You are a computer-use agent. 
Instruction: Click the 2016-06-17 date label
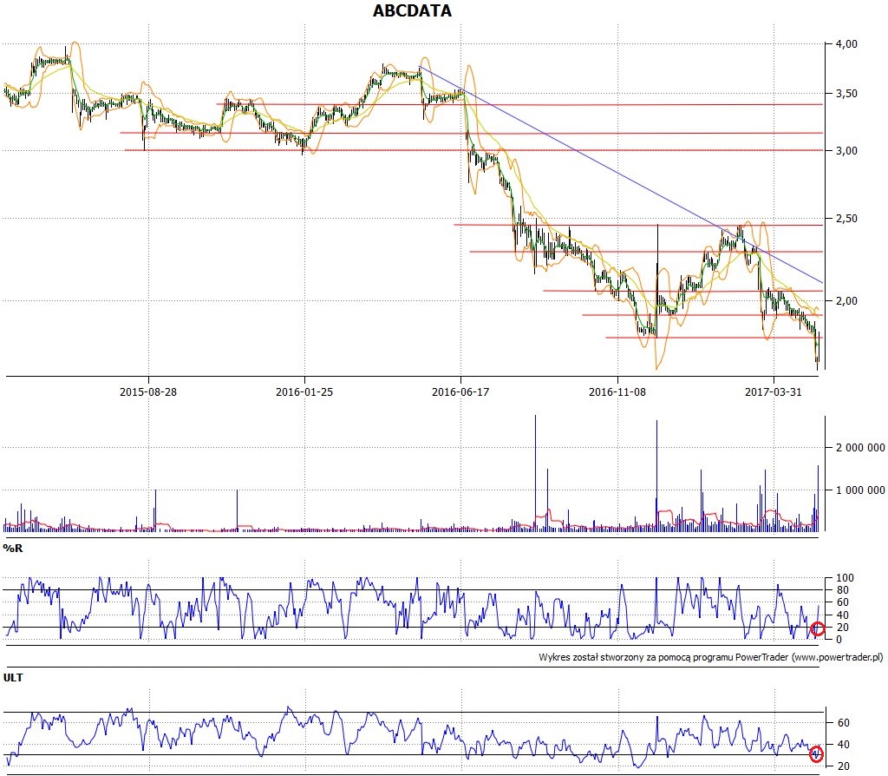click(460, 391)
